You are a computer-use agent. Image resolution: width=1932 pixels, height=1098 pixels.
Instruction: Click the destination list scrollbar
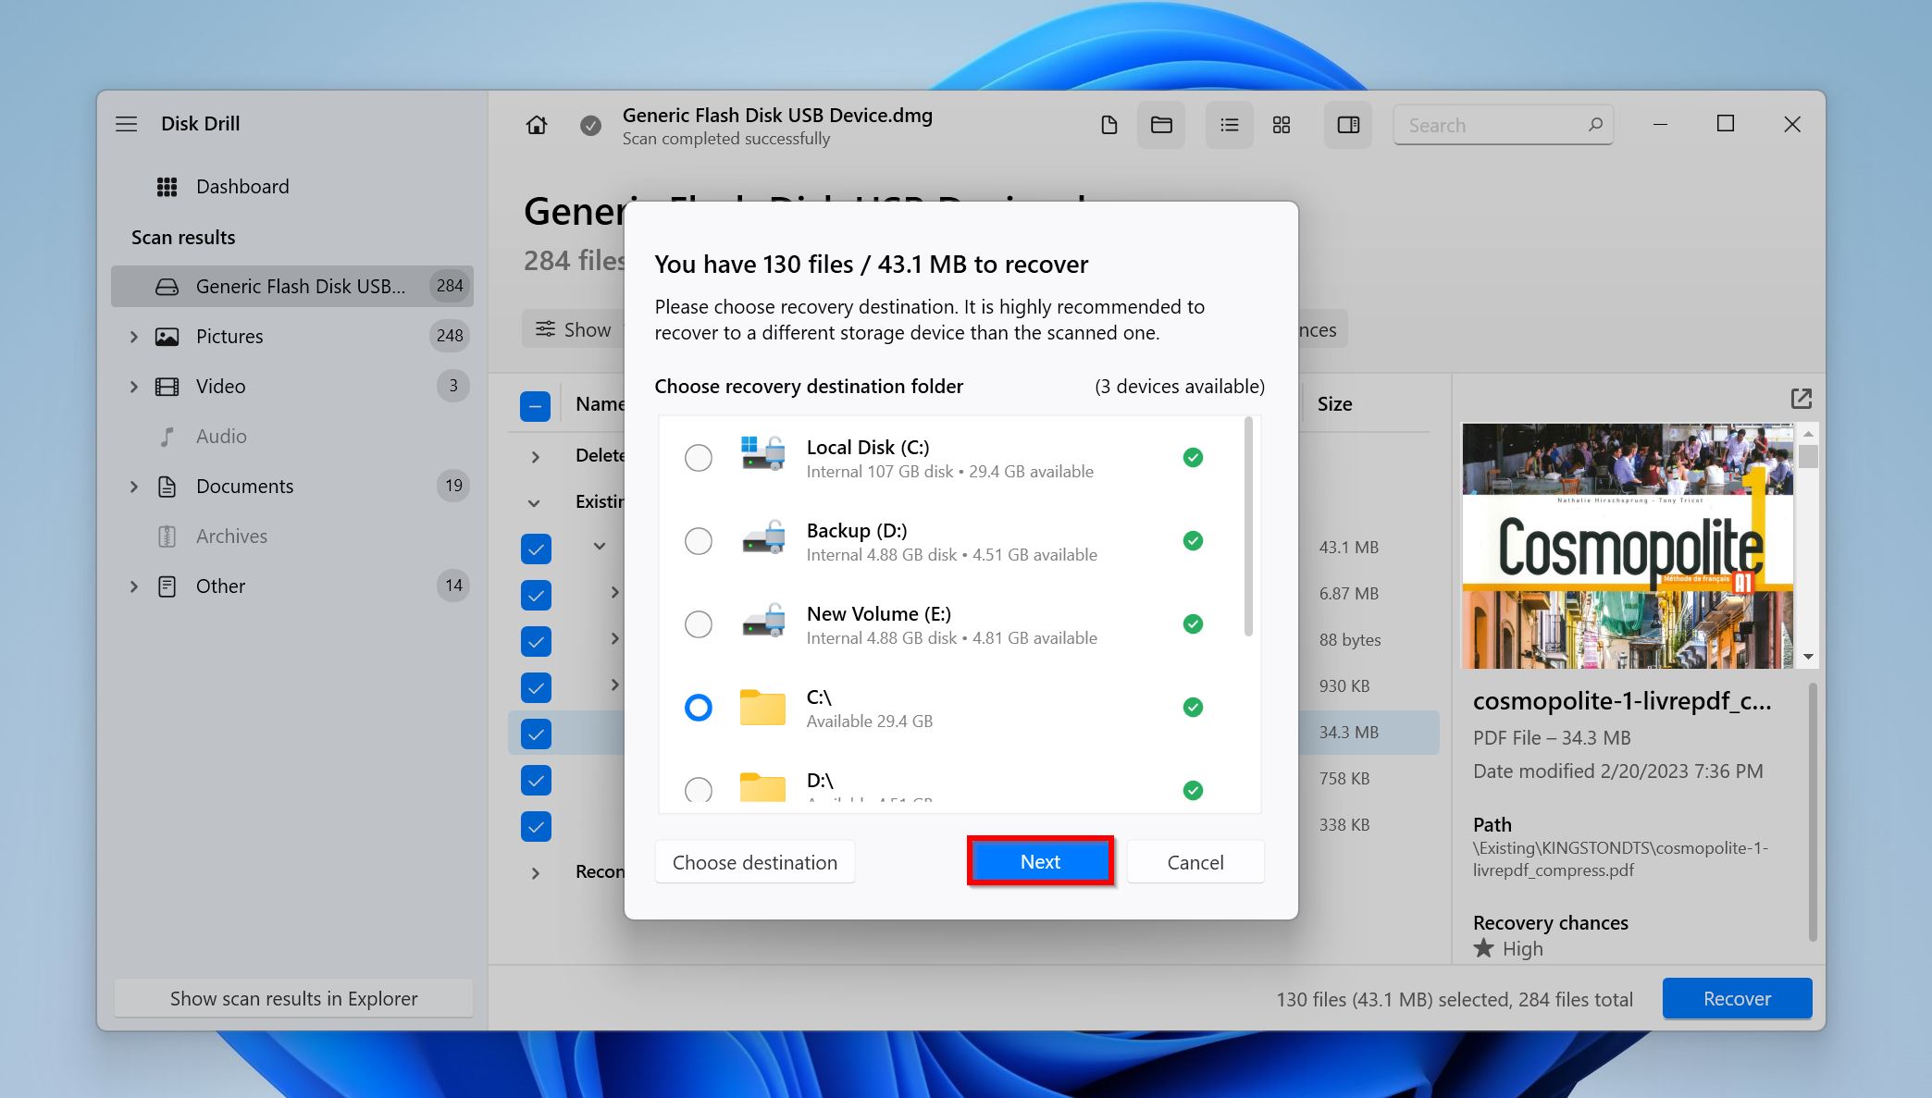(1248, 527)
